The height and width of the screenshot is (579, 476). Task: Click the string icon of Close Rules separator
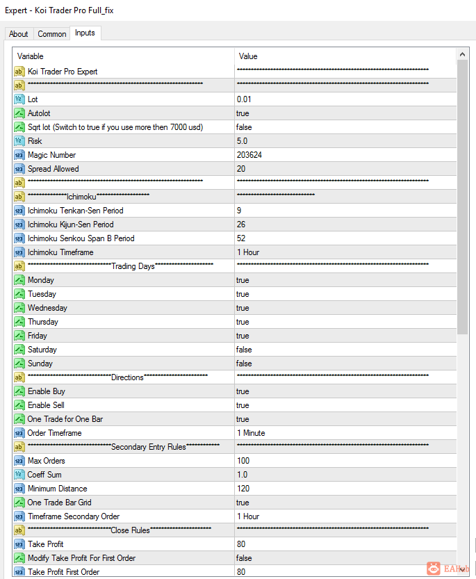19,530
